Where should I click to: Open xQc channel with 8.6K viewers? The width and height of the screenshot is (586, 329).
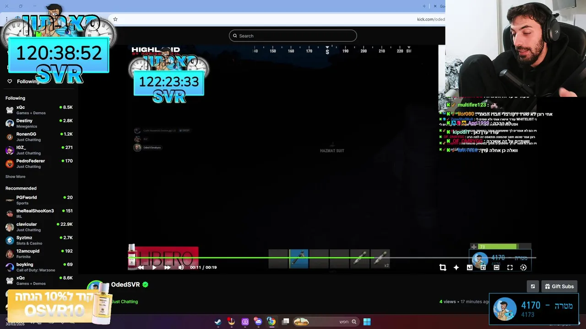[39, 280]
